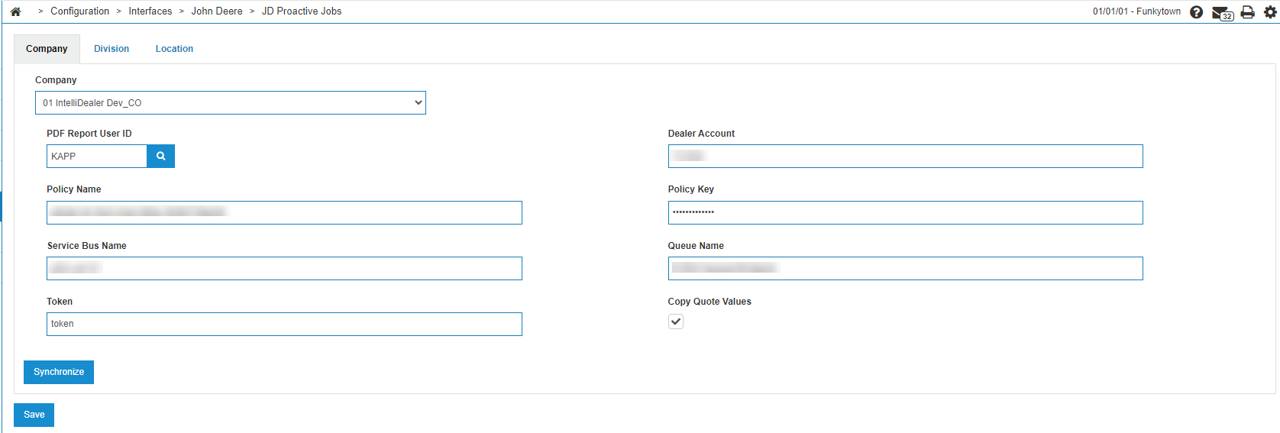Click the 01/01/01 - Funkytown text

tap(1136, 11)
